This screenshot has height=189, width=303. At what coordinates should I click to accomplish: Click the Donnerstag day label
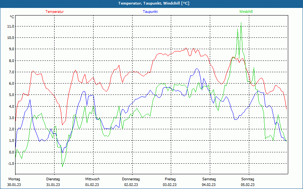(x=131, y=179)
